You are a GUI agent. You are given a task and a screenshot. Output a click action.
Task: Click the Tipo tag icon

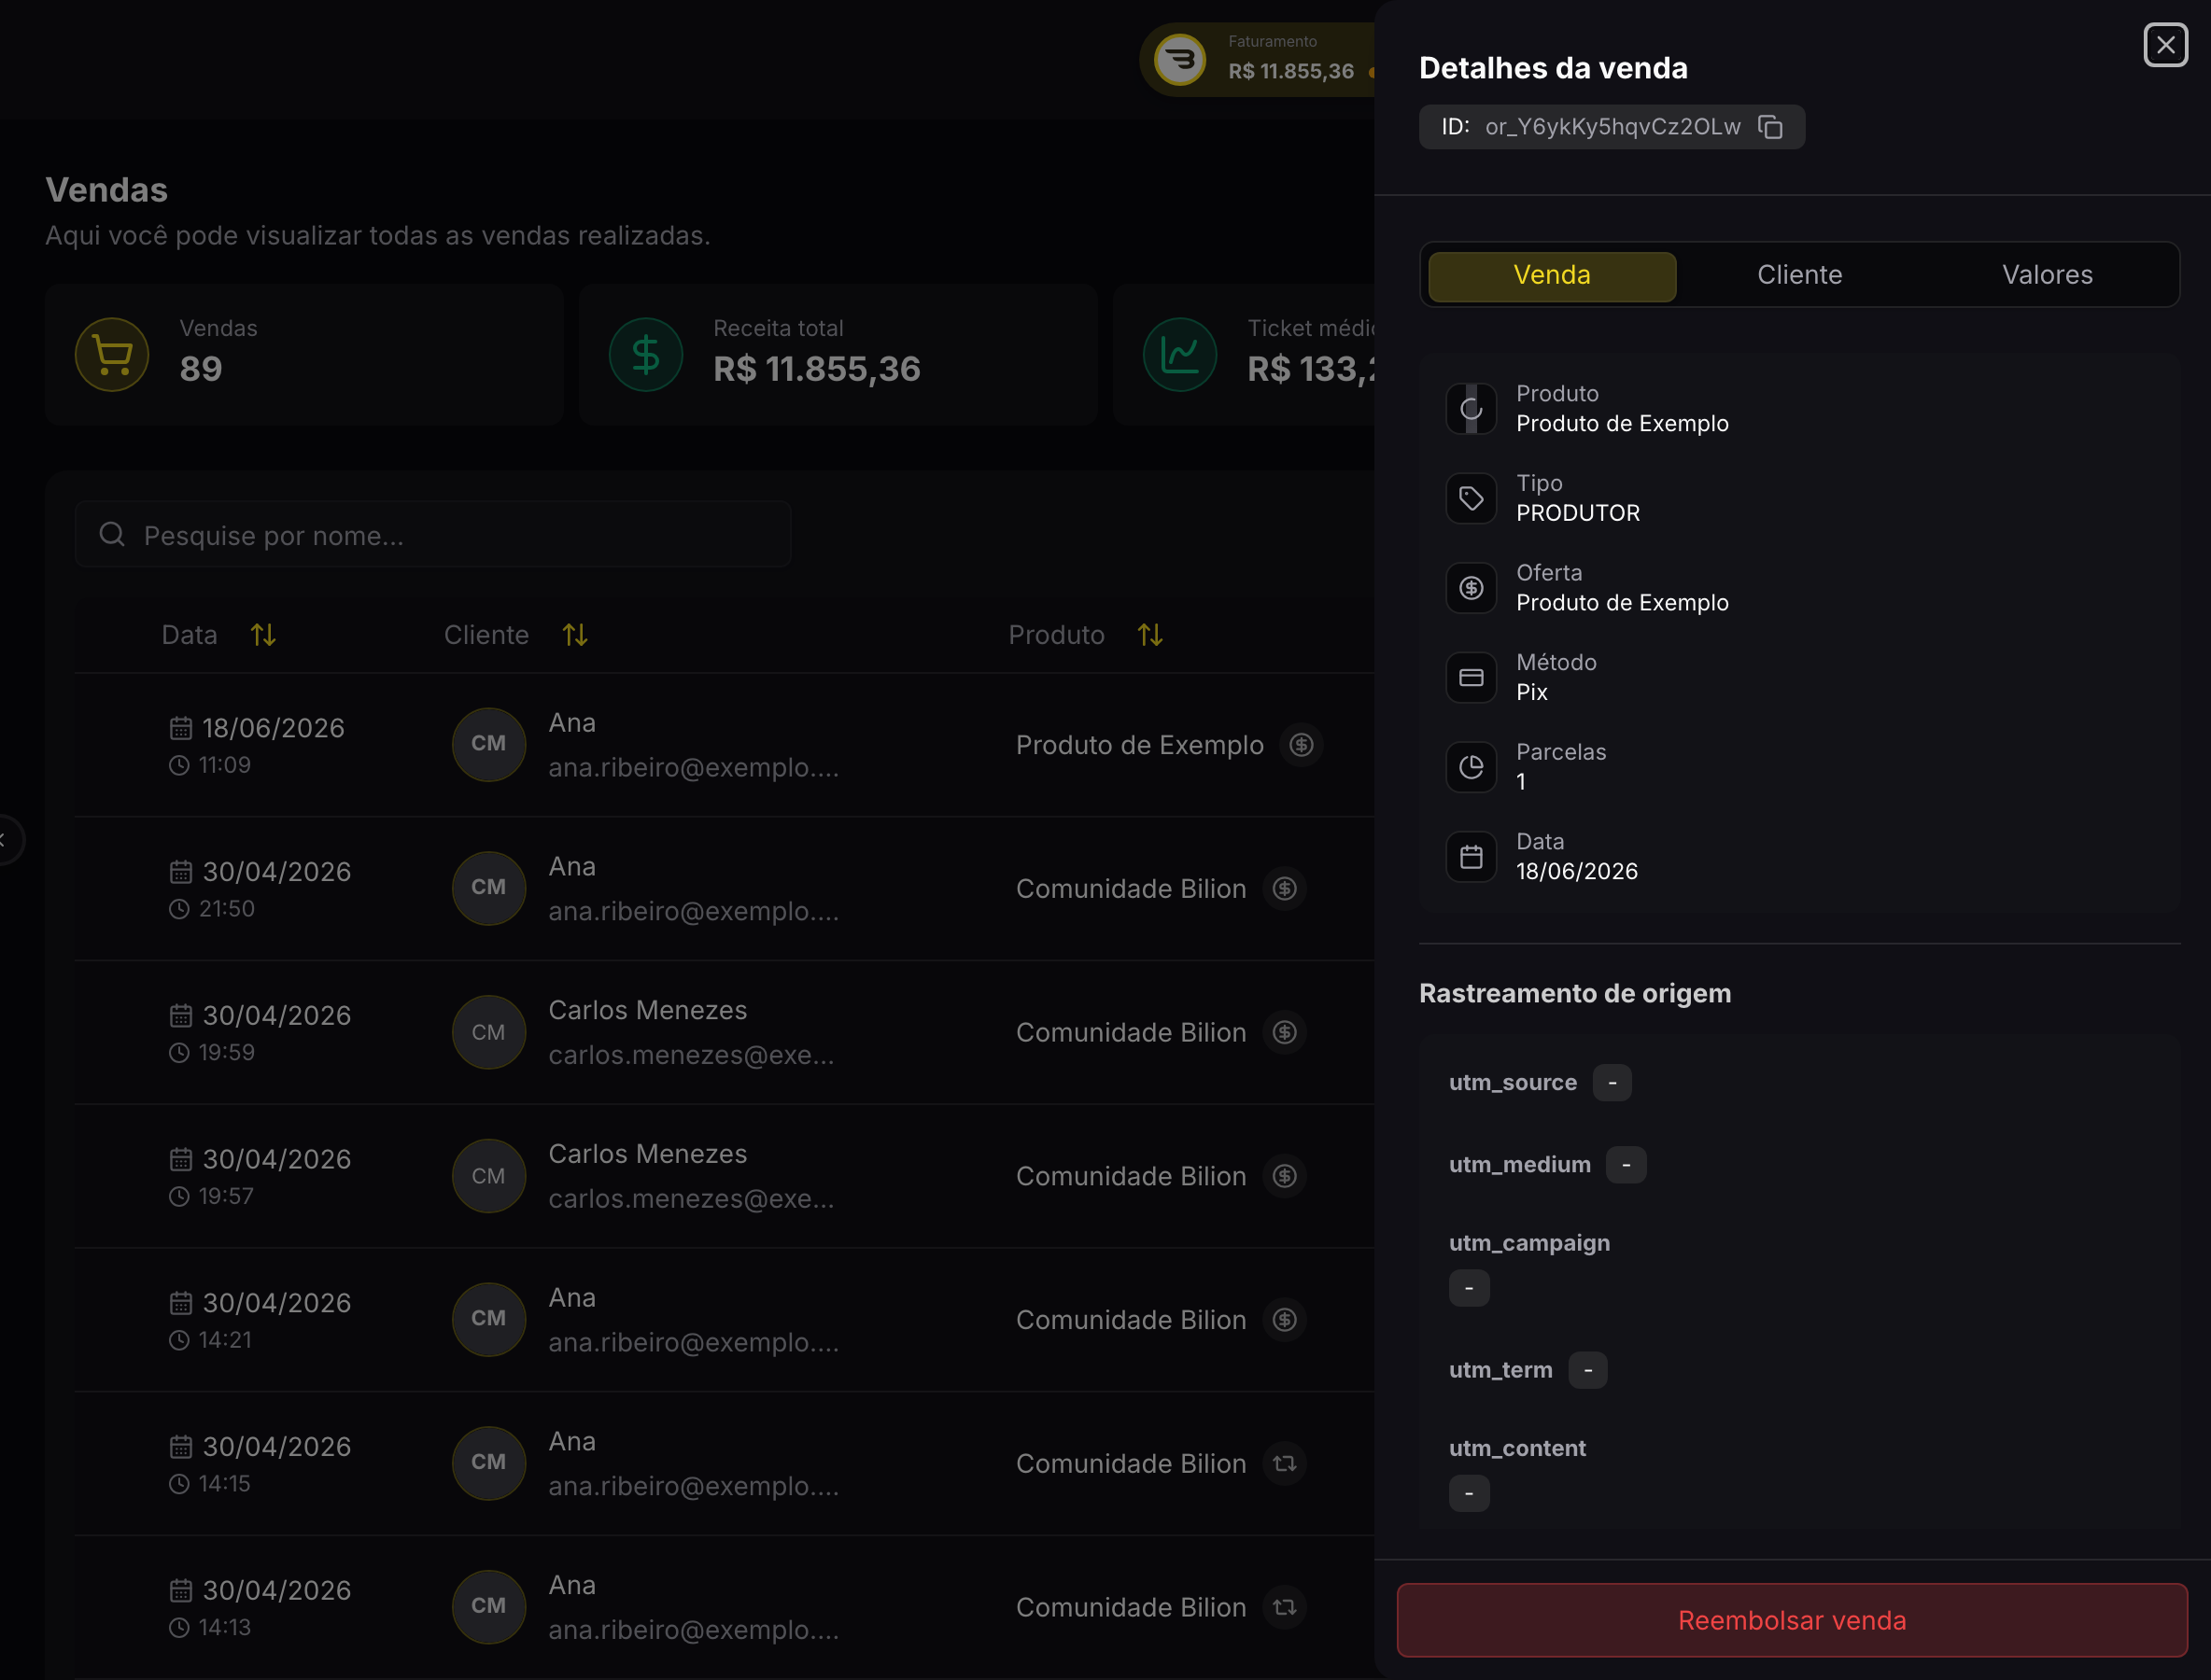coord(1471,498)
